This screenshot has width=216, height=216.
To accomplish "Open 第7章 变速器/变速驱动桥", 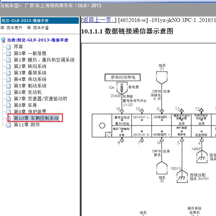I will (x=40, y=99).
